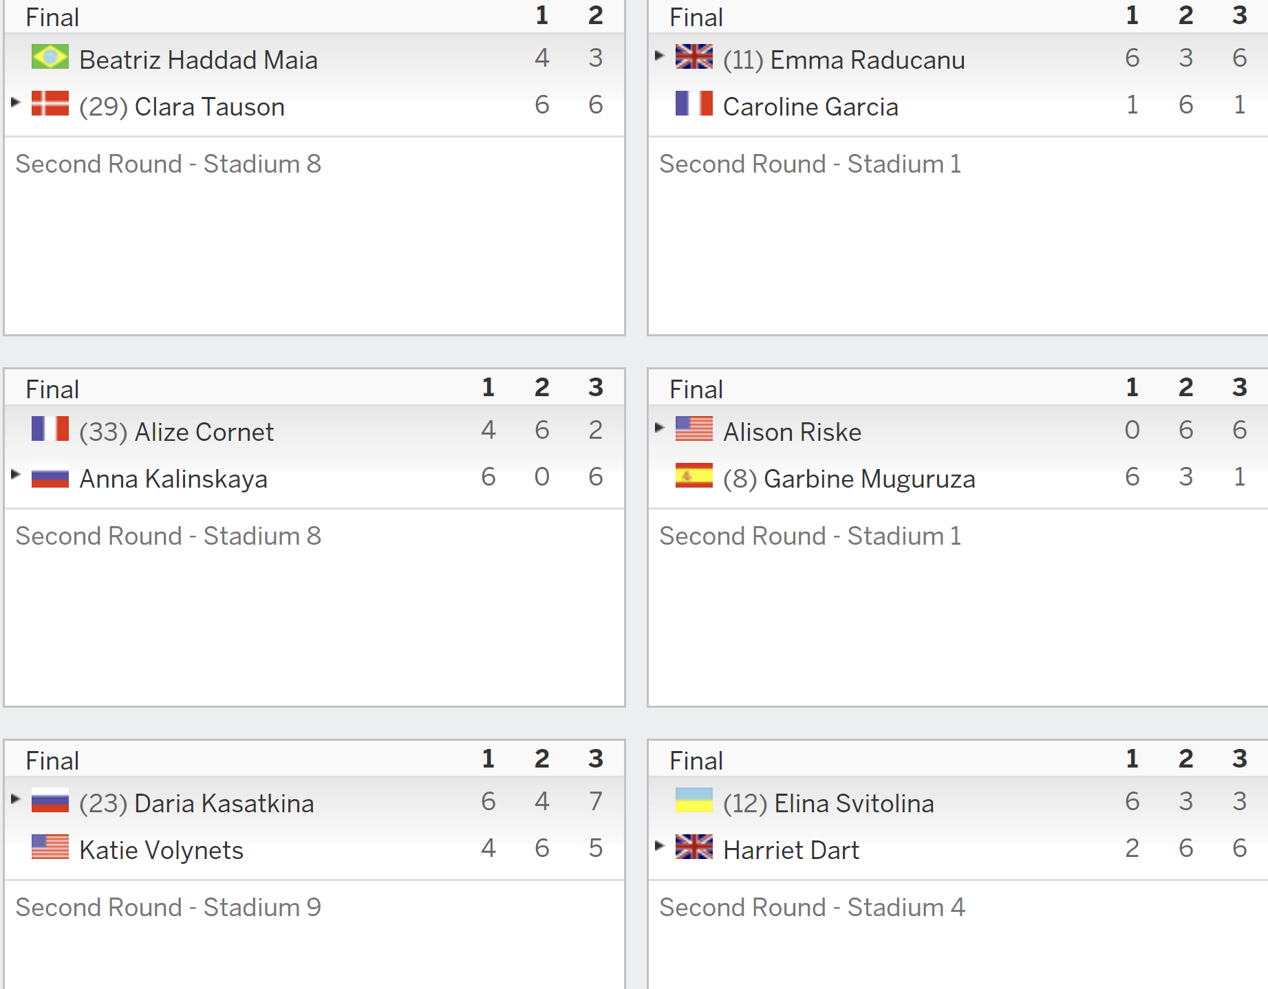Click the Spain flag beside Garbine Muguruza
Viewport: 1268px width, 989px height.
pyautogui.click(x=694, y=476)
